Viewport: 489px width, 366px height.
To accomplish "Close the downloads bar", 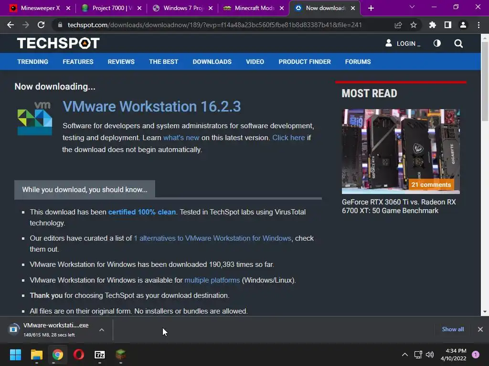I will point(480,329).
